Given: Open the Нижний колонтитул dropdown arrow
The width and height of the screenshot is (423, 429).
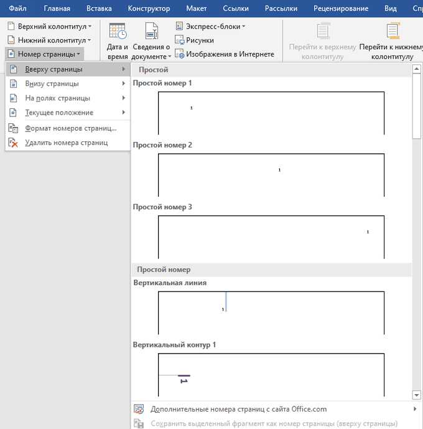Looking at the screenshot, I should tap(89, 40).
